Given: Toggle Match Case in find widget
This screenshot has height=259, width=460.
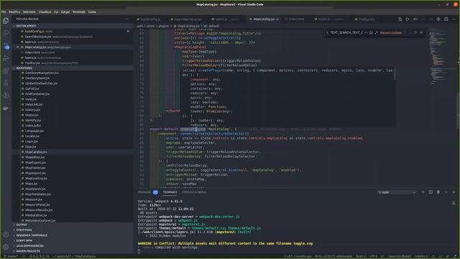Looking at the screenshot, I should tap(366, 32).
